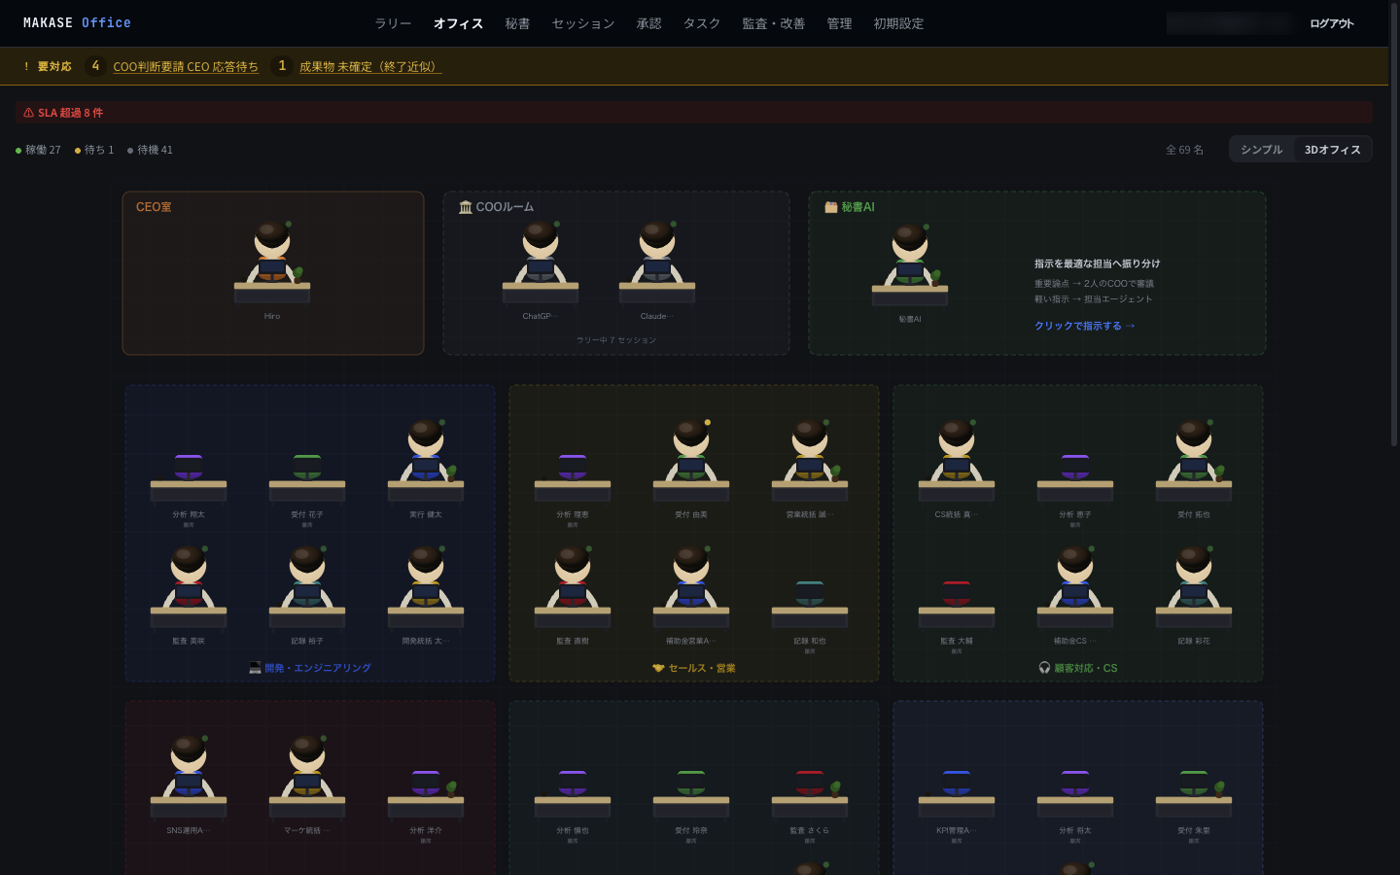Switch to 3Dオフィス view mode
Viewport: 1400px width, 875px height.
point(1332,149)
